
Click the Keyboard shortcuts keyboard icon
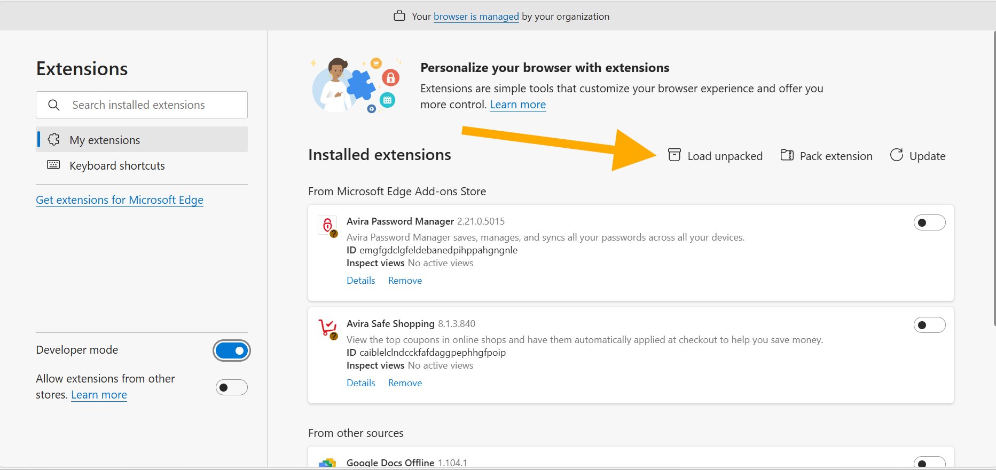coord(53,165)
